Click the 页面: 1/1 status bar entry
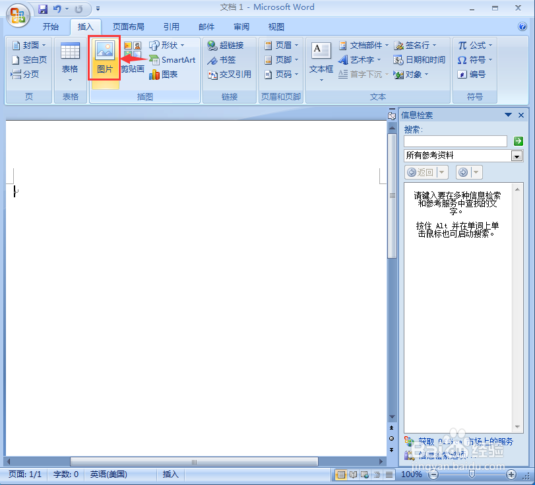The width and height of the screenshot is (535, 485). click(x=25, y=474)
